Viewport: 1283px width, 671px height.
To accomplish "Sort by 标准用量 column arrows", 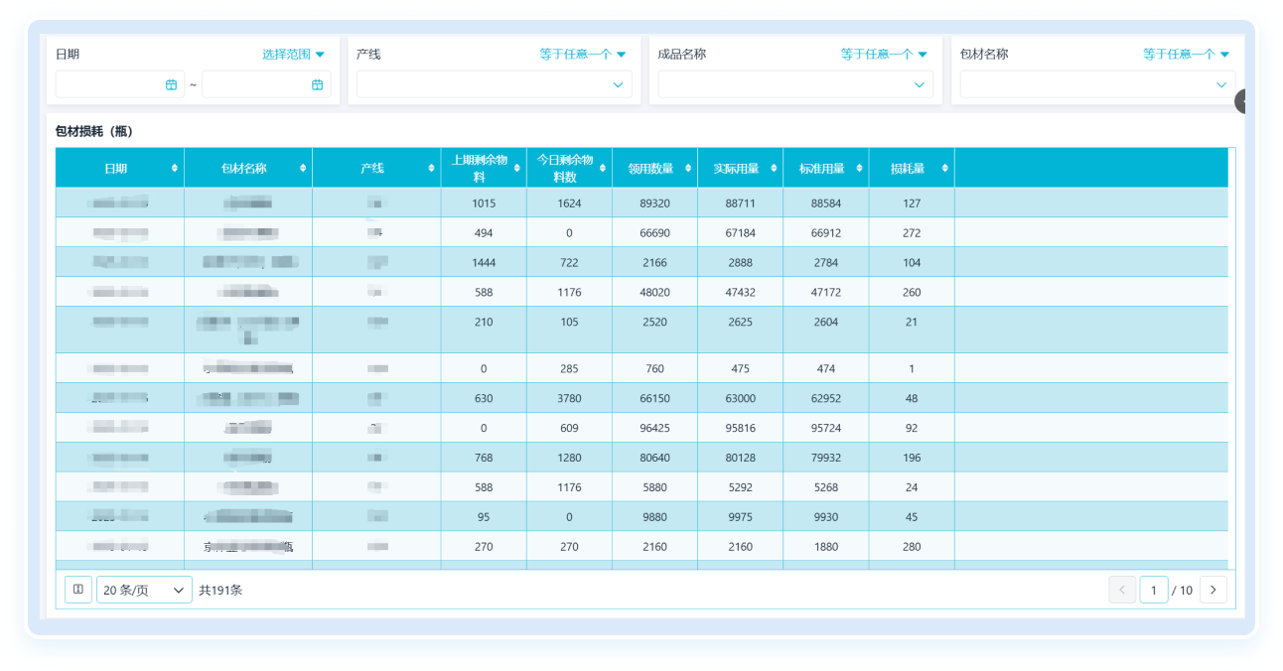I will [x=859, y=169].
